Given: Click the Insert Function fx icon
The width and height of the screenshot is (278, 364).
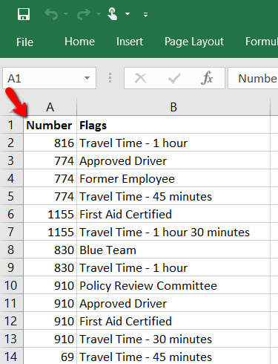Looking at the screenshot, I should click(207, 78).
